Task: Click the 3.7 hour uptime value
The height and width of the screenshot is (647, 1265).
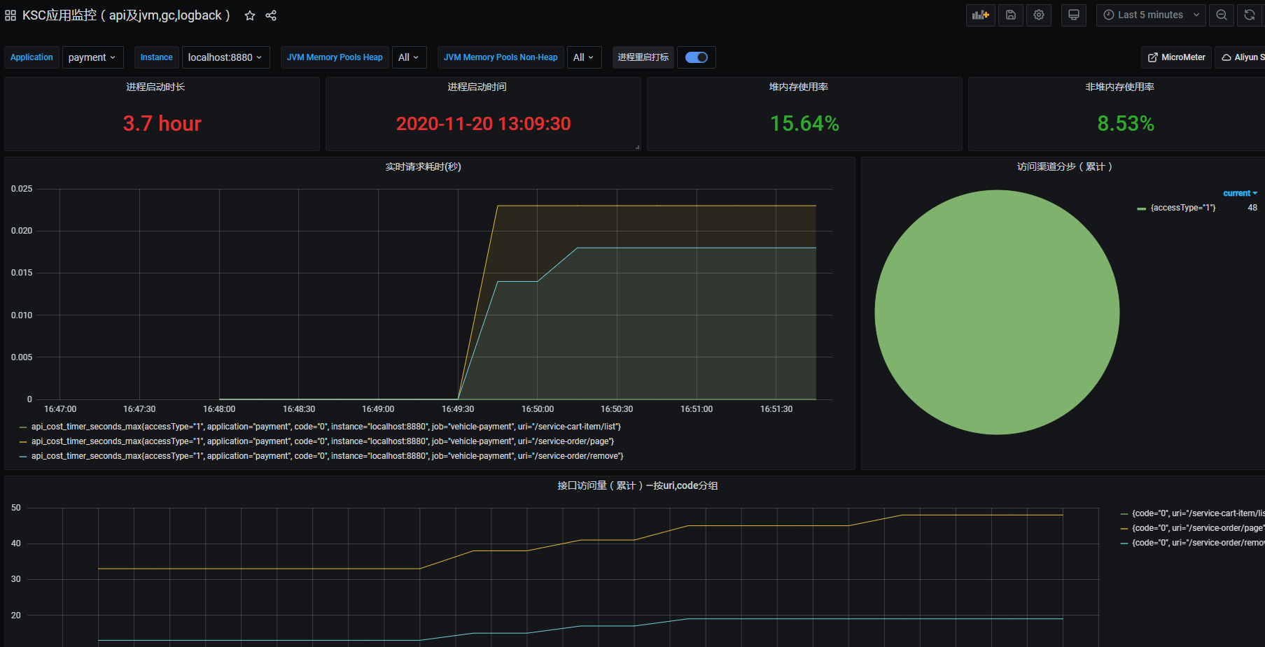Action: click(x=162, y=124)
